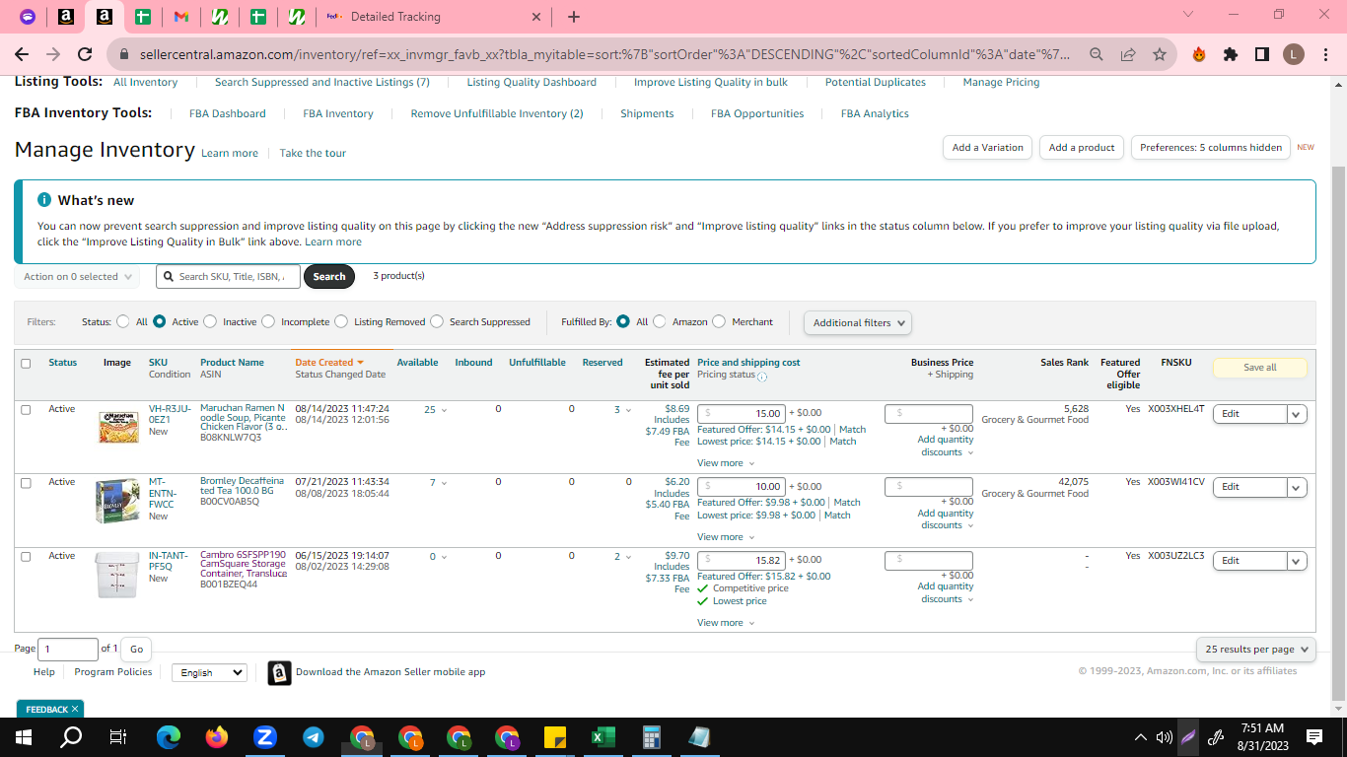Switch to the Gmail browser tab
The image size is (1347, 757).
(x=181, y=17)
